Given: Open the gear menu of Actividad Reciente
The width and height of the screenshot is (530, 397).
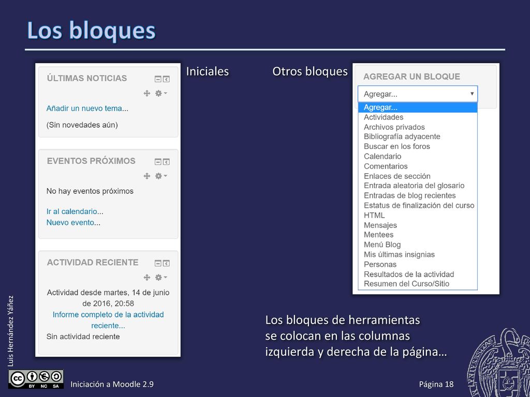Looking at the screenshot, I should click(x=160, y=277).
